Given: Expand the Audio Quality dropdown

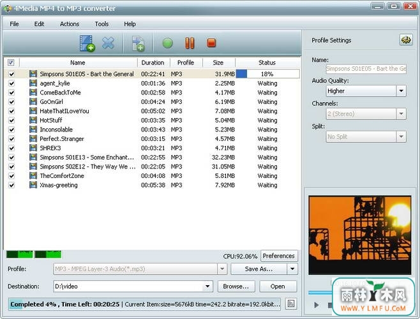Looking at the screenshot, I should pyautogui.click(x=401, y=91).
